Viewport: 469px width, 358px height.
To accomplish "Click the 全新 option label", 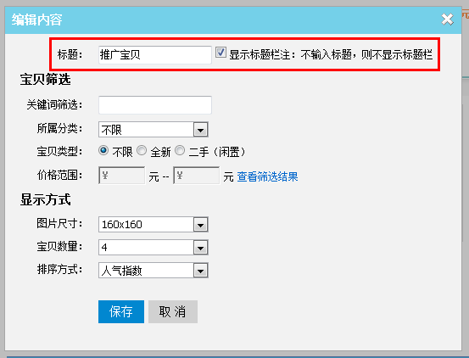I will click(x=160, y=152).
